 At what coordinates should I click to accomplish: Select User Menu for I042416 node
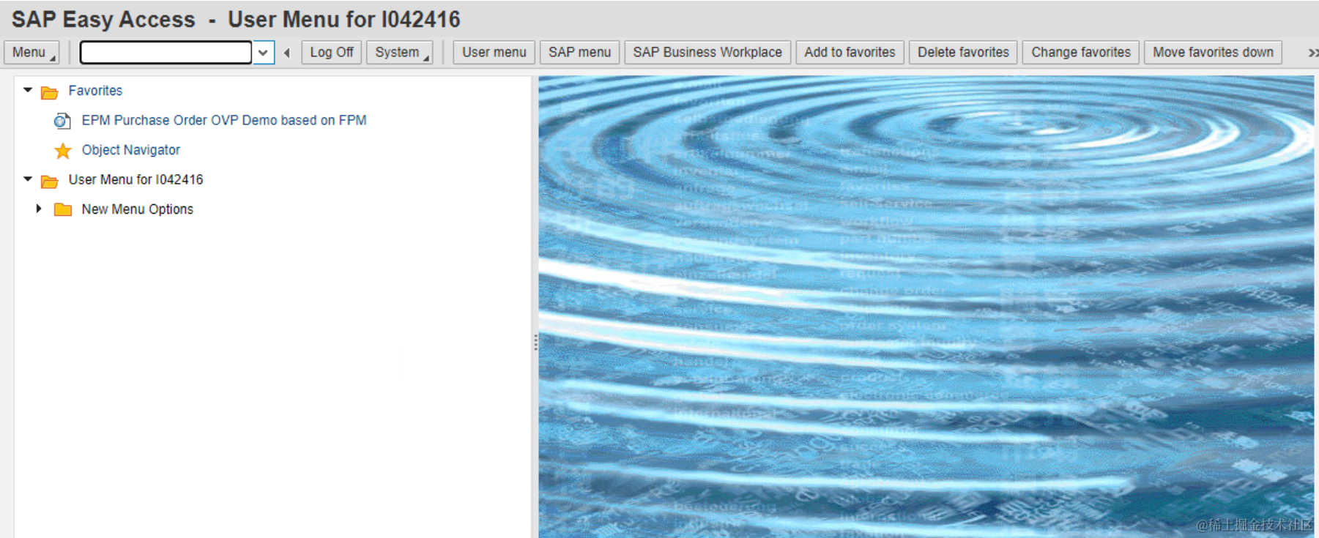tap(135, 179)
